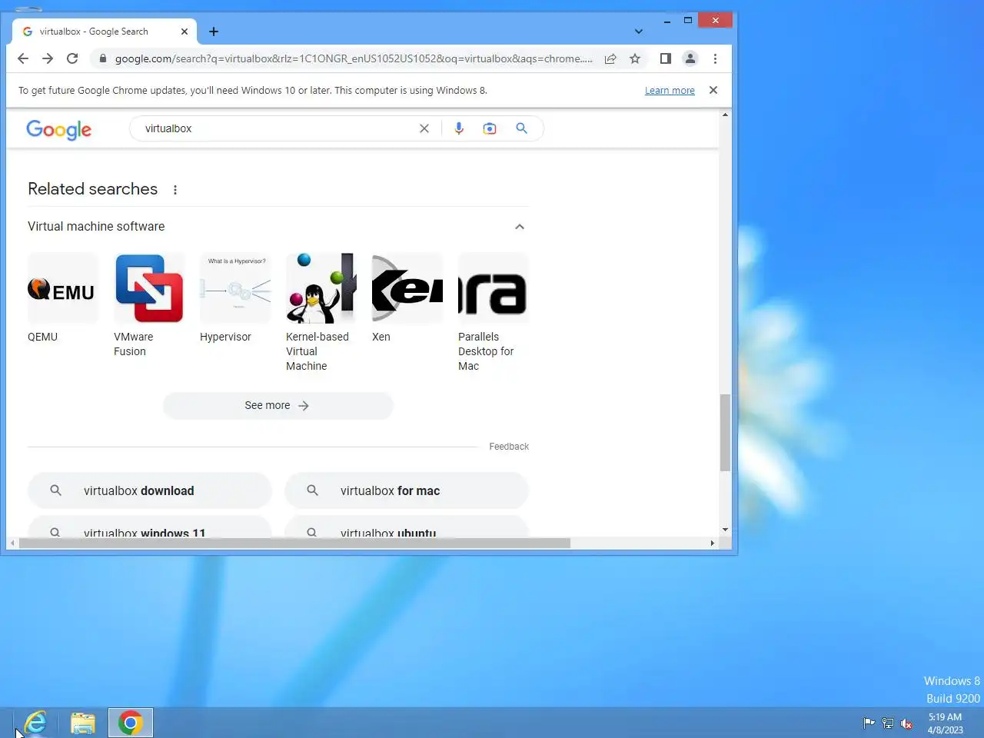
Task: Close the virtualbox Google Search tab
Action: click(x=184, y=32)
